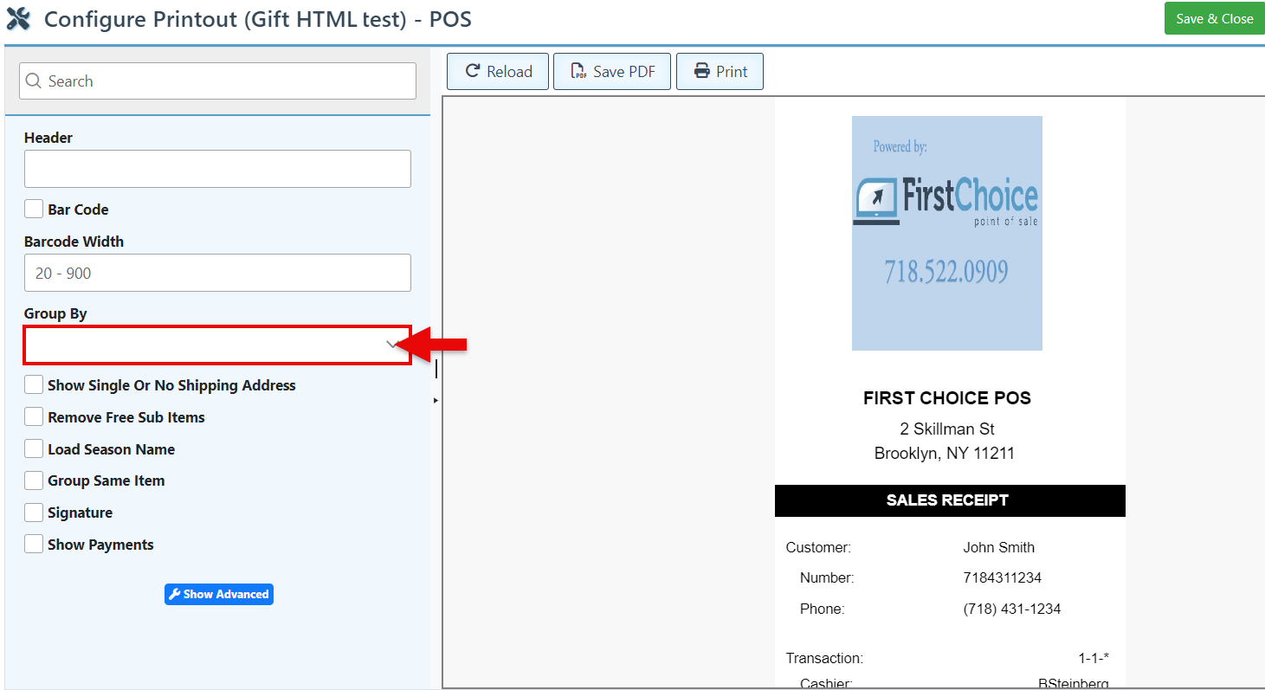Enable the Bar Code checkbox
This screenshot has width=1265, height=690.
(x=34, y=210)
